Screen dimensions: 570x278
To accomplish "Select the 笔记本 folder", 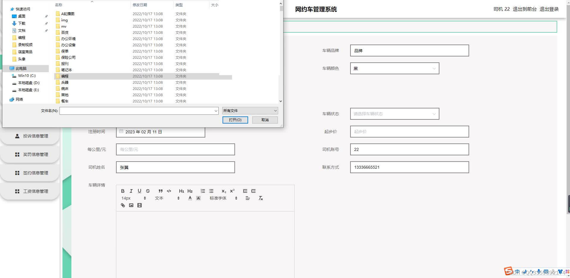I will point(66,70).
